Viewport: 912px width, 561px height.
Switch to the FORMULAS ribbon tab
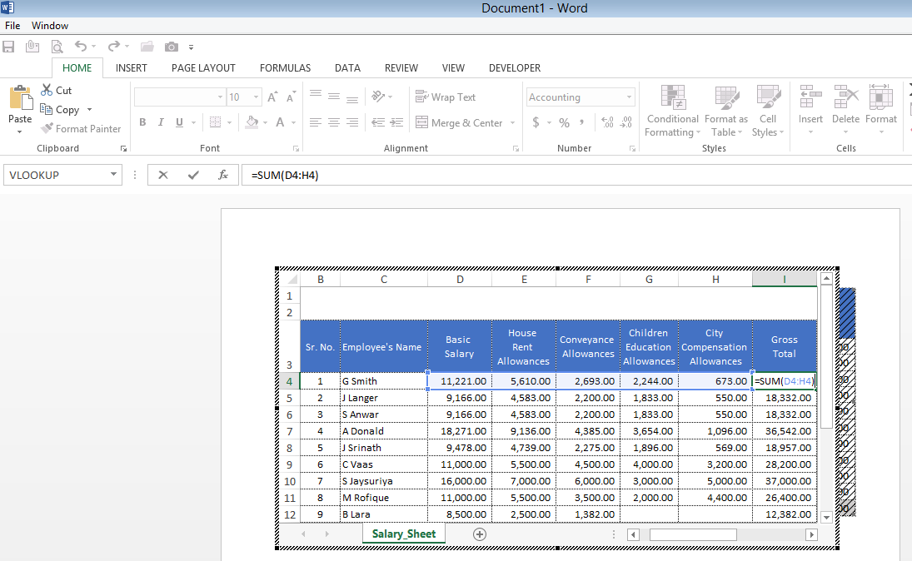tap(285, 68)
